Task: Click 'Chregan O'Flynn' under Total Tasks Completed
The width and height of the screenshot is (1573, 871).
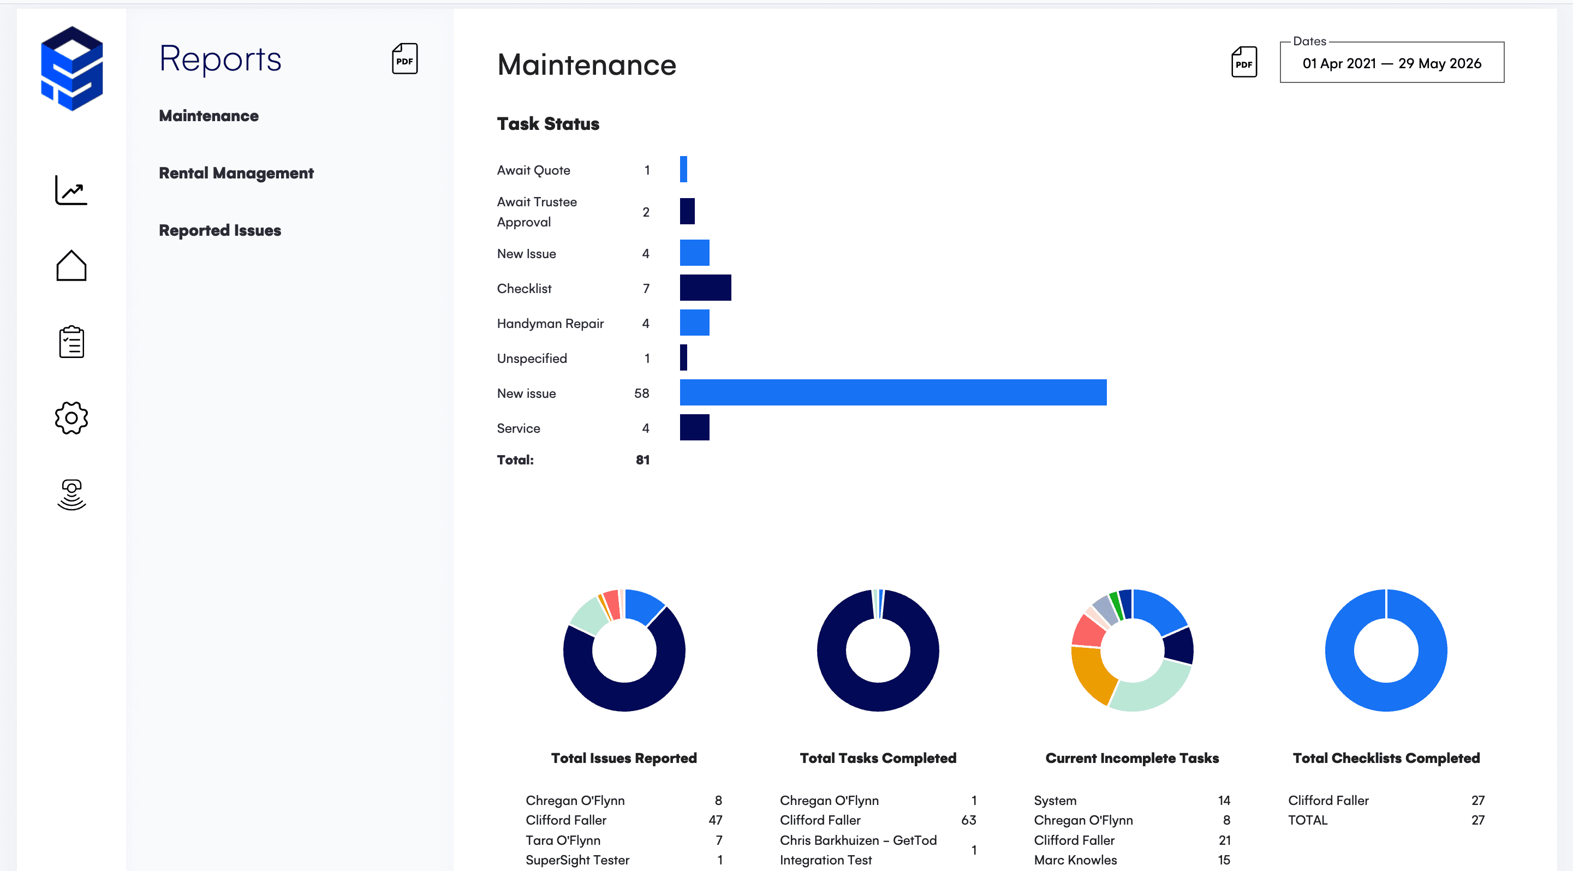Action: pyautogui.click(x=829, y=801)
